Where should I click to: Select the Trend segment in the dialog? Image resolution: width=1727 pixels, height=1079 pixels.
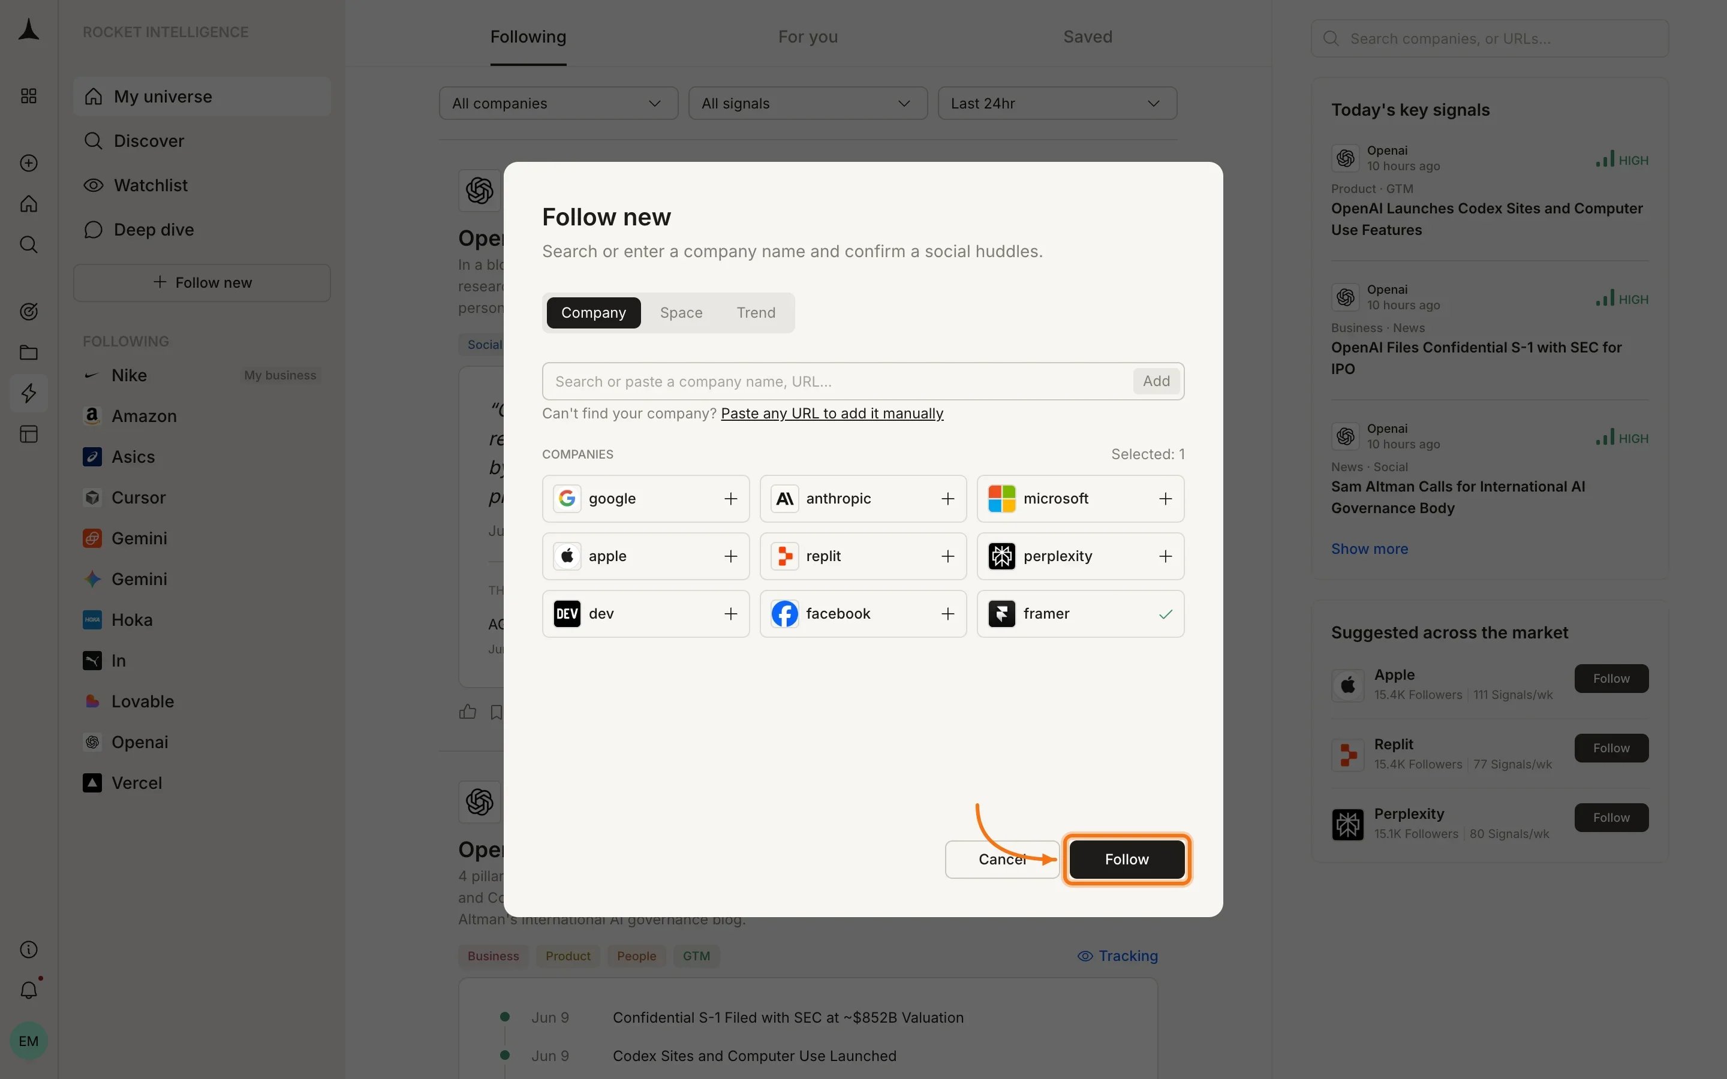(755, 312)
